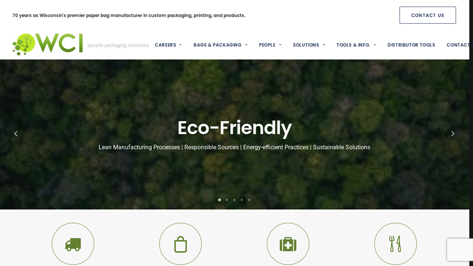
Task: Select the fourth carousel dot
Action: click(242, 200)
